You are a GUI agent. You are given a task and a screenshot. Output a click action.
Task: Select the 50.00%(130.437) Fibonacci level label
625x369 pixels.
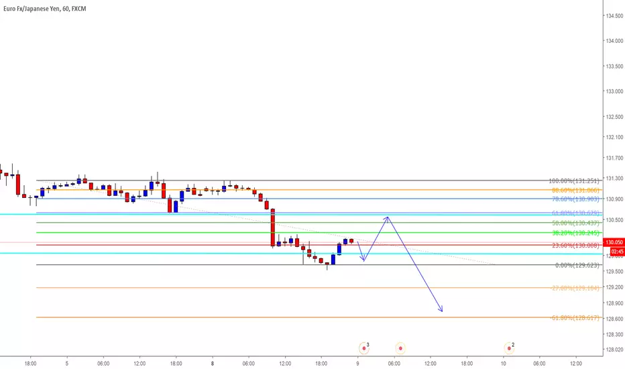tap(575, 223)
